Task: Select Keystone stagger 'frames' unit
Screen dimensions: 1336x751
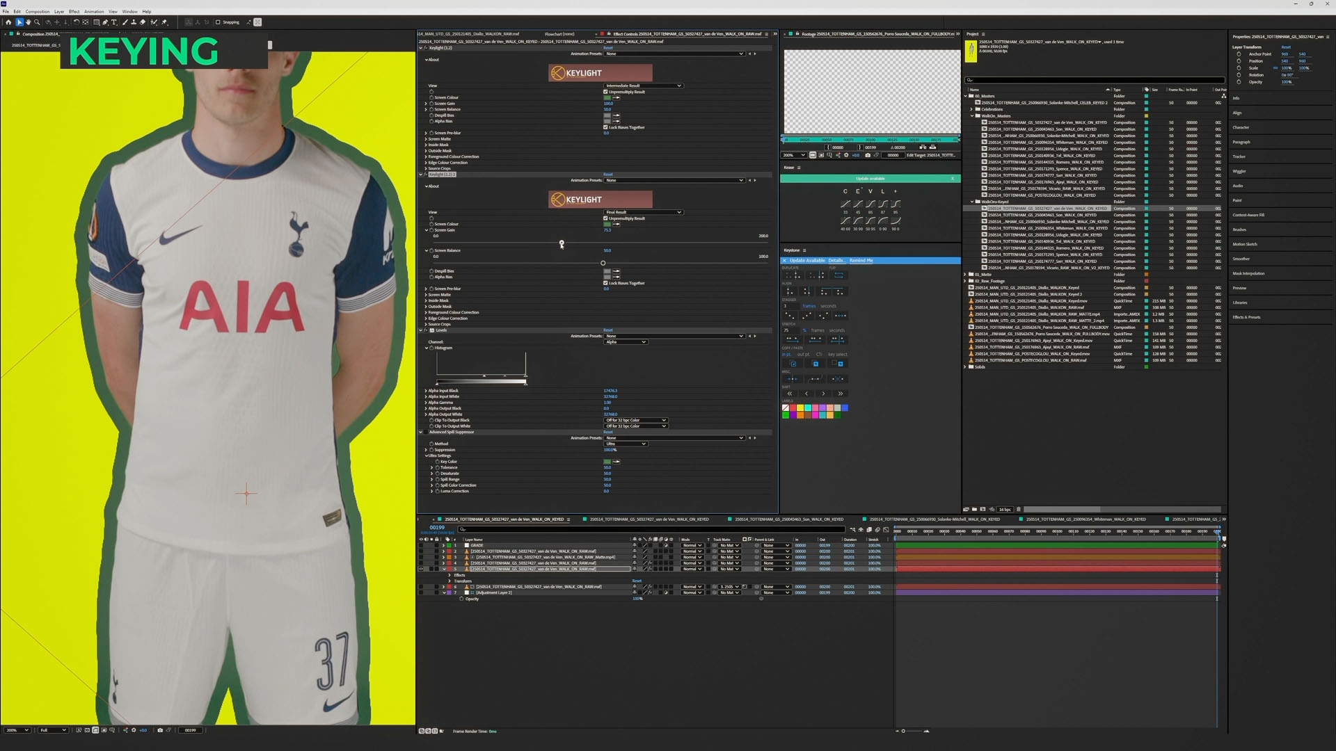Action: pyautogui.click(x=809, y=306)
